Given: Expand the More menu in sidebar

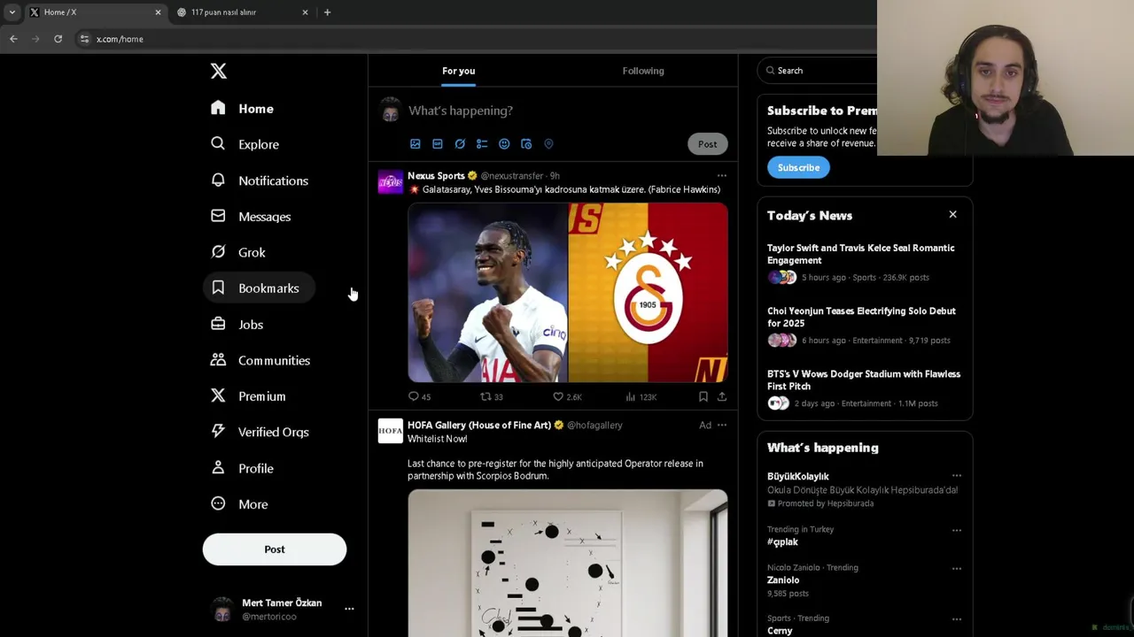Looking at the screenshot, I should coord(240,503).
